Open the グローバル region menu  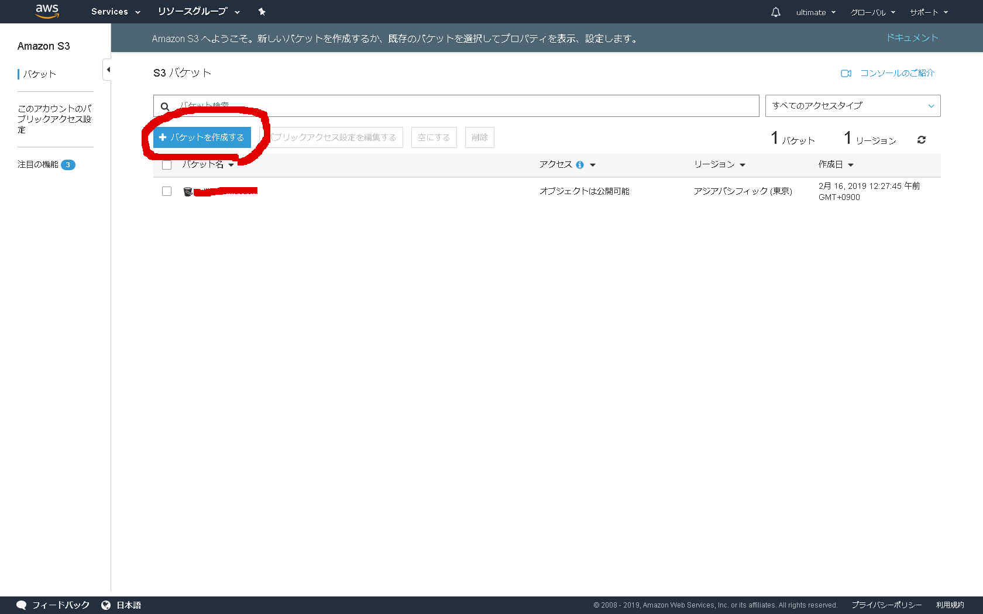click(873, 12)
